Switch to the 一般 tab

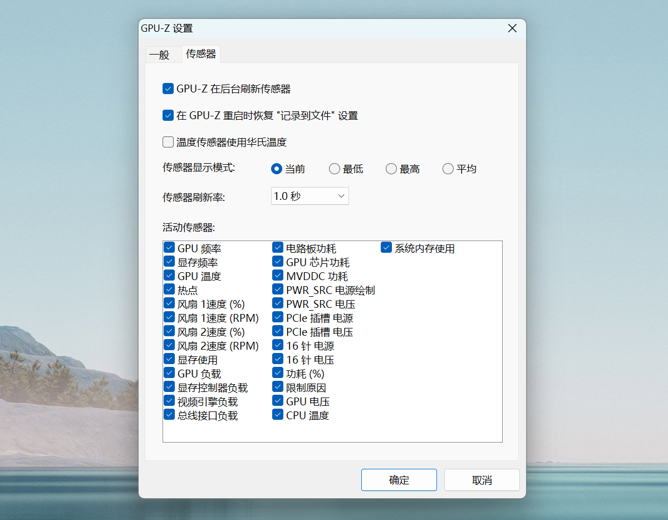pos(163,54)
